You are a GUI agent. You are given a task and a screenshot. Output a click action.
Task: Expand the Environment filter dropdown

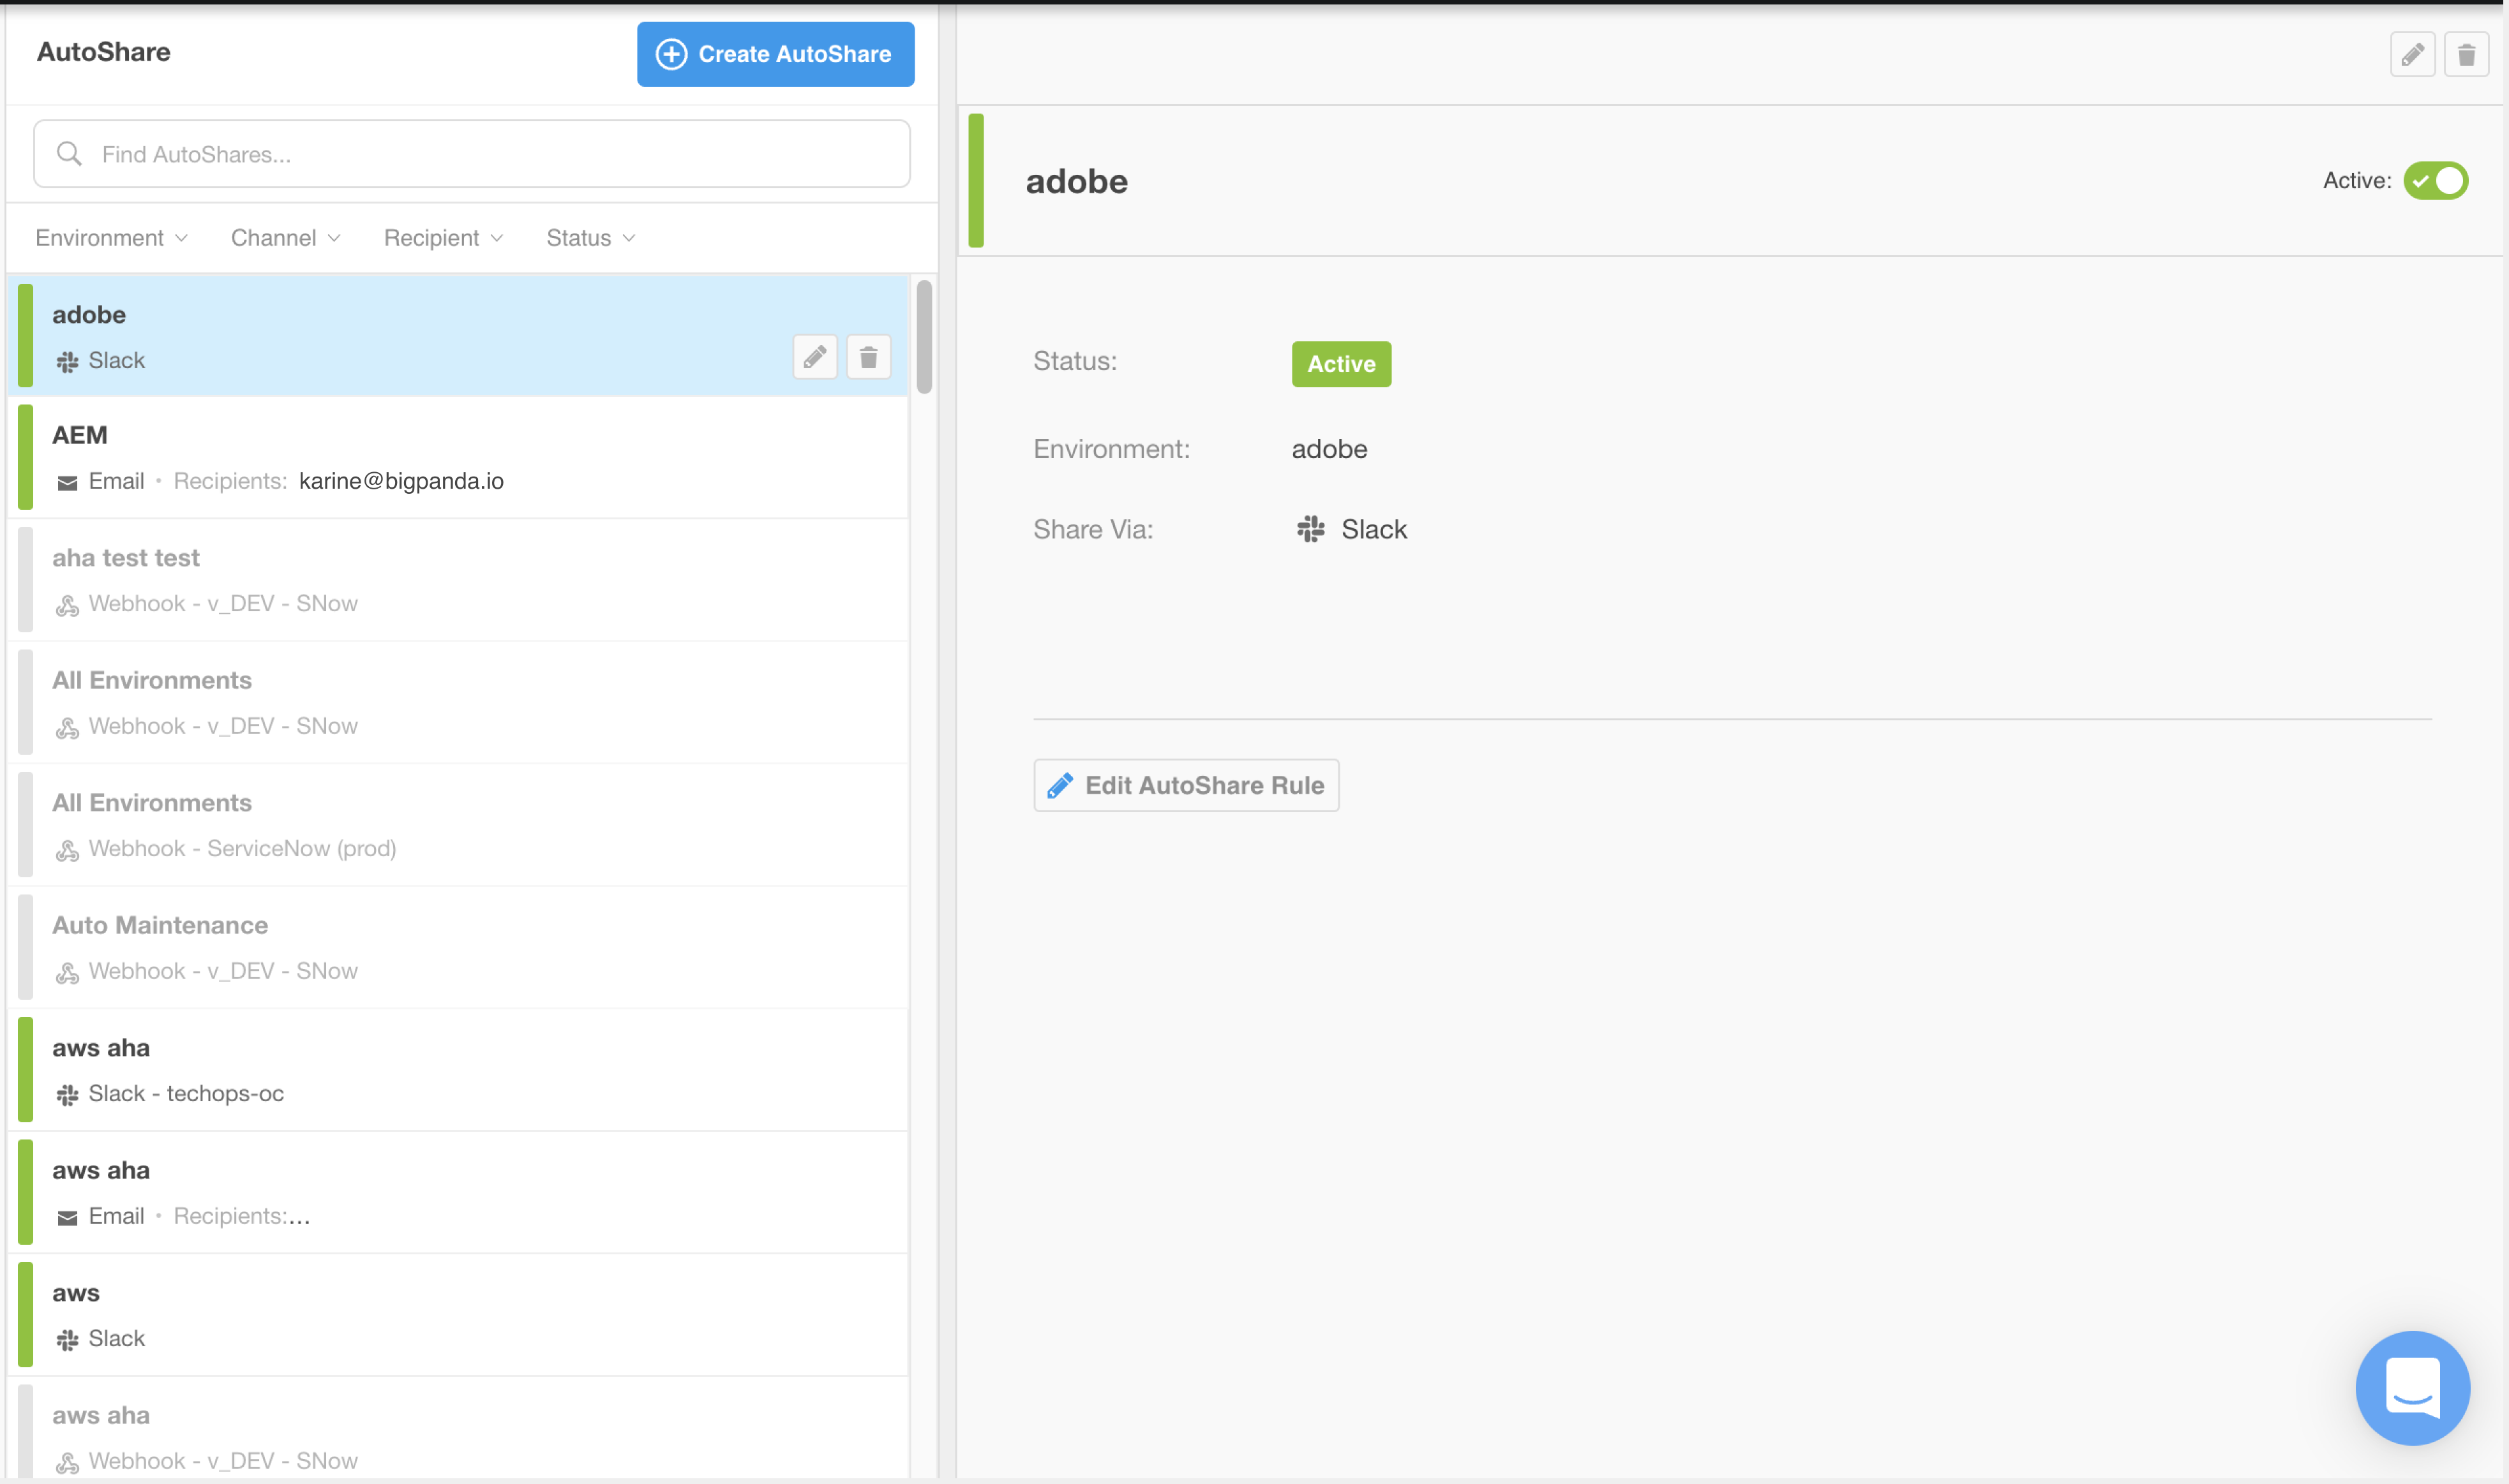coord(111,238)
